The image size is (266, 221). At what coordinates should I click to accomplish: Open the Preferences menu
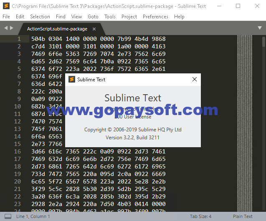click(155, 17)
